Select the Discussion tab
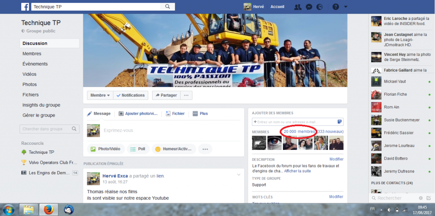The image size is (435, 216). pos(49,44)
